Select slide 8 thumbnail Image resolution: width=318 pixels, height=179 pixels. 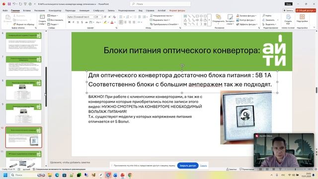point(24,89)
